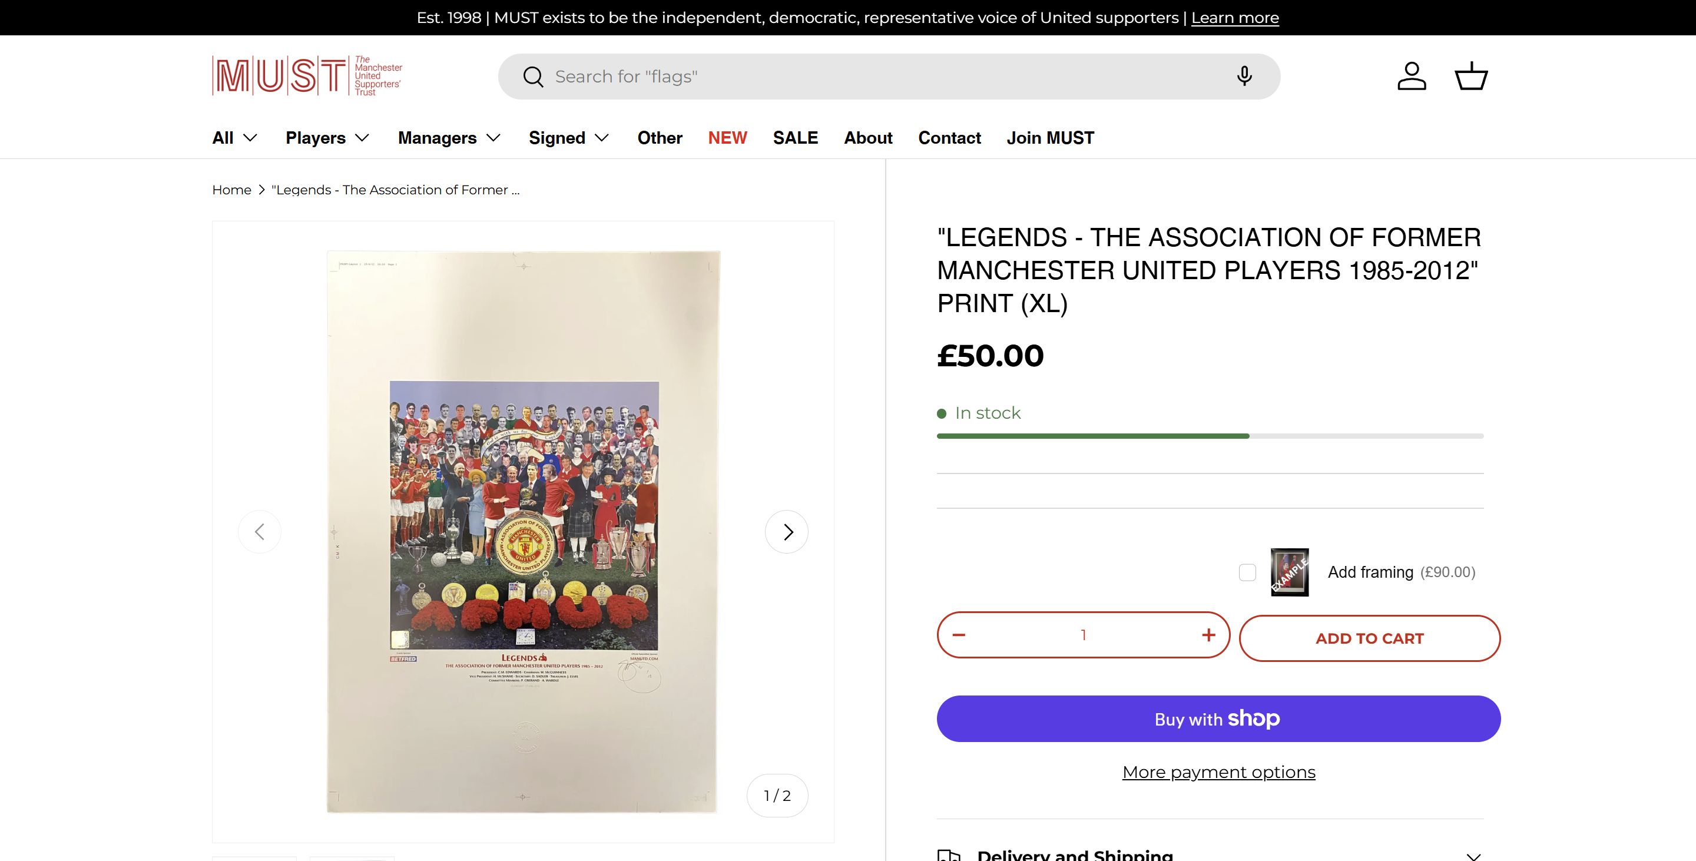
Task: Decrease quantity with minus icon
Action: click(959, 635)
